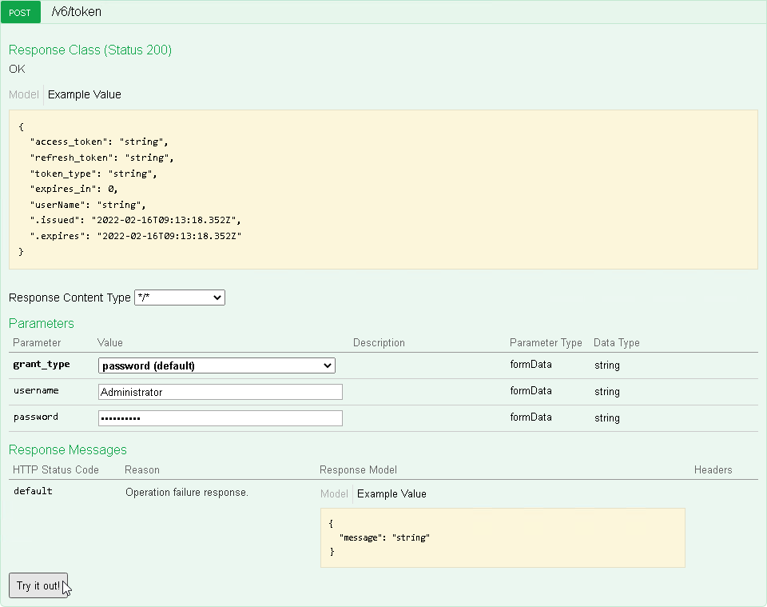Viewport: 767px width, 607px height.
Task: Select the response class Example Value tab
Action: click(85, 94)
